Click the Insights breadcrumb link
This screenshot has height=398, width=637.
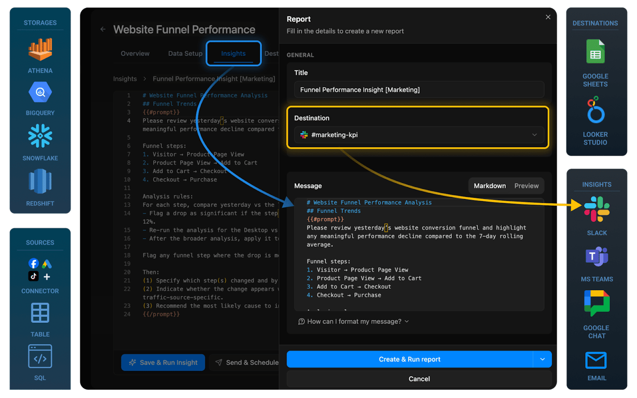tap(125, 79)
